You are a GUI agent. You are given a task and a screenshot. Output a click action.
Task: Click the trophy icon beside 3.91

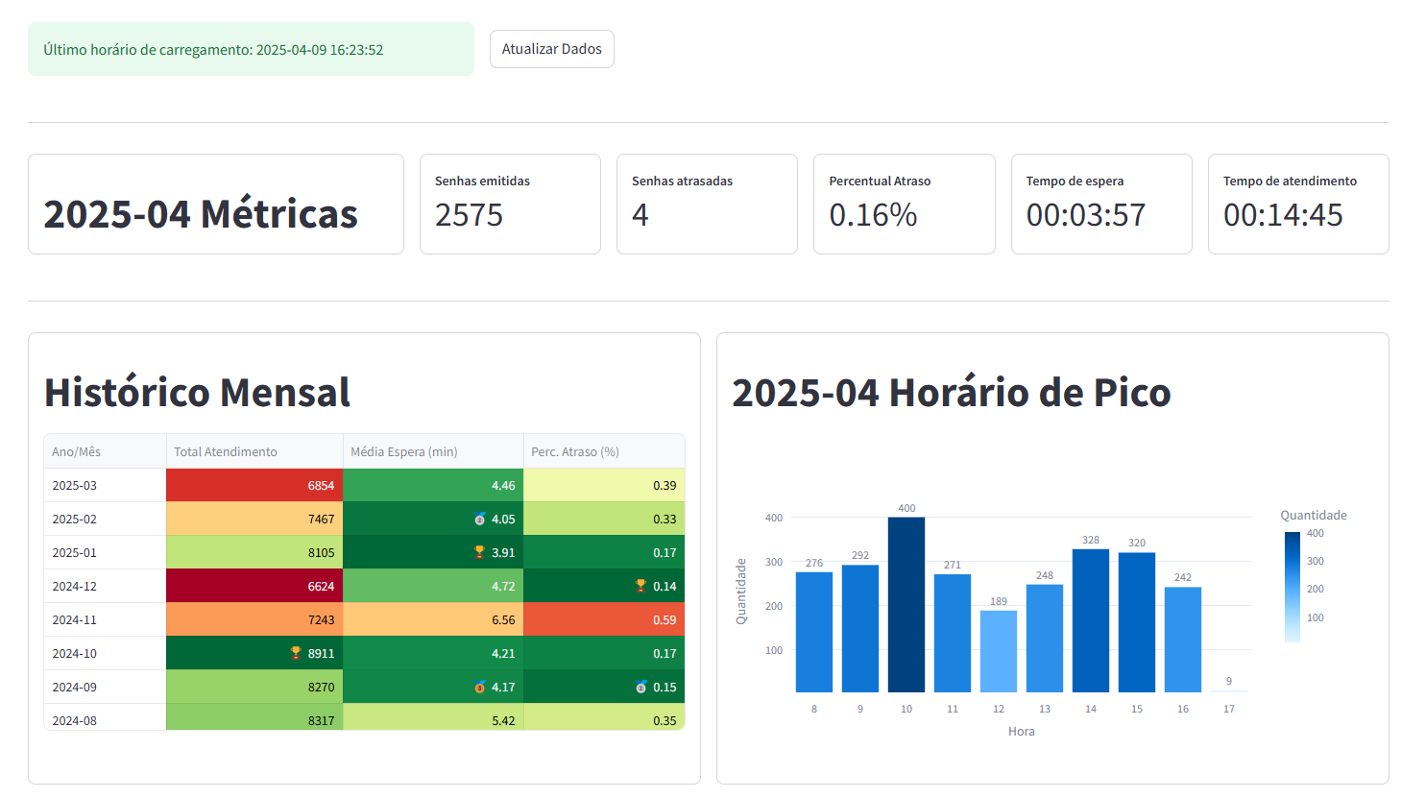(x=479, y=552)
